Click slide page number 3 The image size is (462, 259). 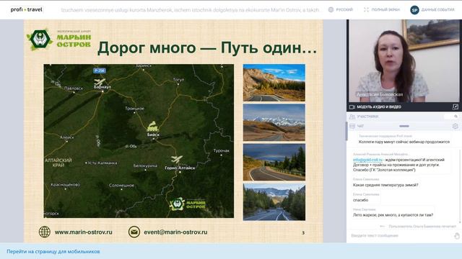(x=303, y=232)
